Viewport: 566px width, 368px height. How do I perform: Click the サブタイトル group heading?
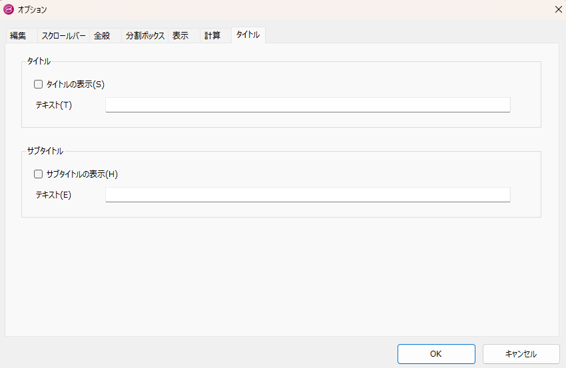tap(45, 151)
